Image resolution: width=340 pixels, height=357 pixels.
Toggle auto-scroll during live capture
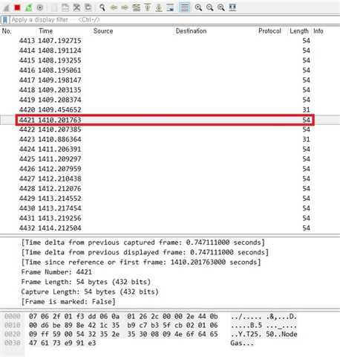(x=170, y=7)
